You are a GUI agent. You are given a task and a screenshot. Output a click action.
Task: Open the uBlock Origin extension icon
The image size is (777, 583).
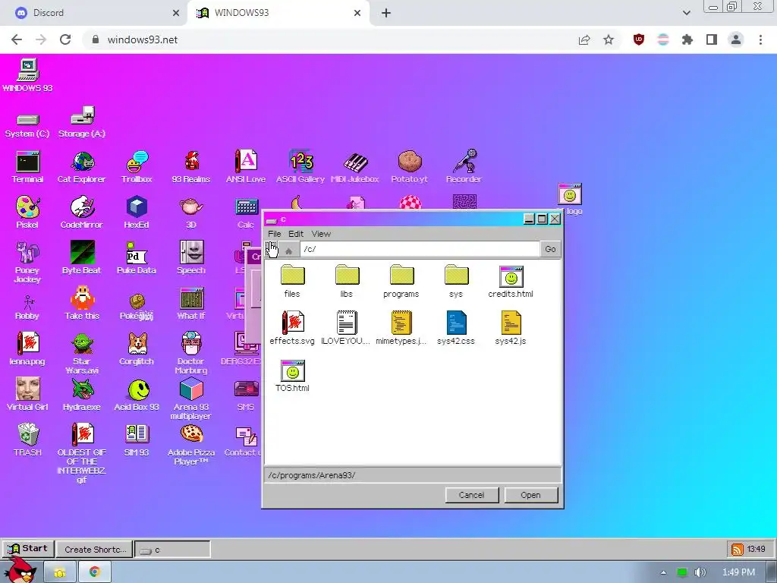click(639, 39)
